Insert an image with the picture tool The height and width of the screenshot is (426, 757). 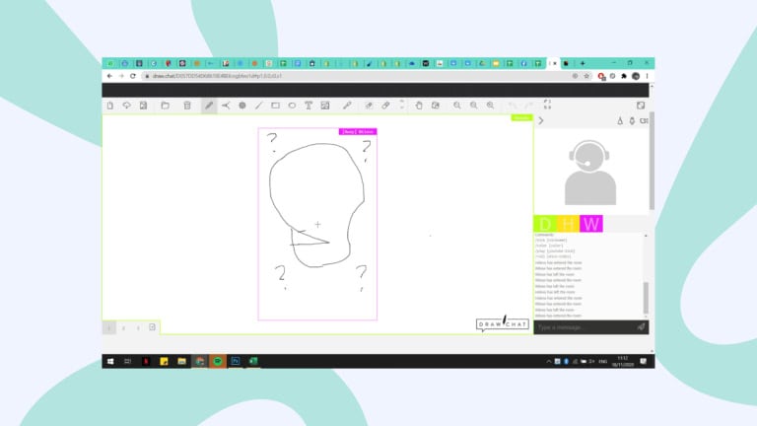(325, 106)
